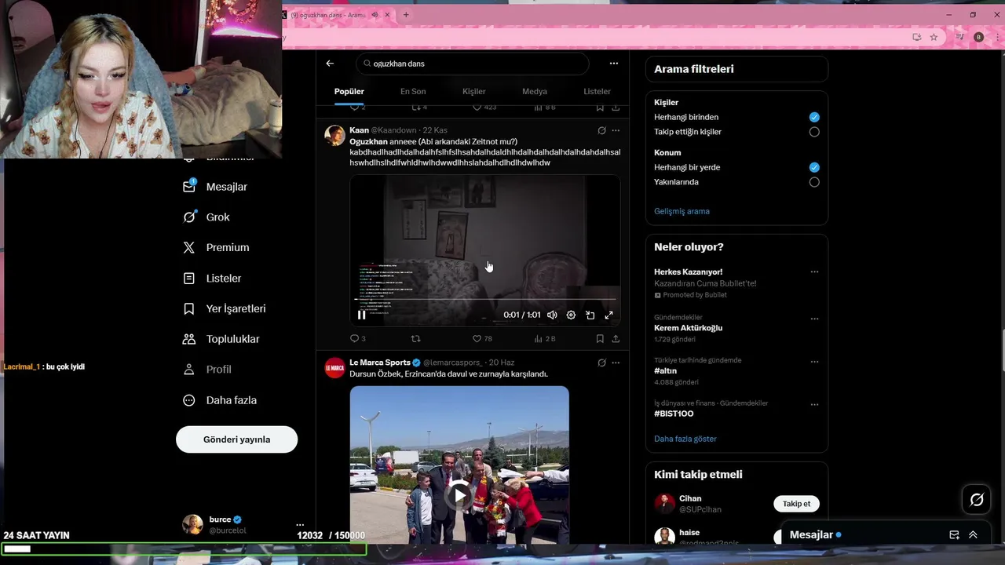Open options for #altın trend
Viewport: 1005px width, 565px height.
[x=814, y=363]
